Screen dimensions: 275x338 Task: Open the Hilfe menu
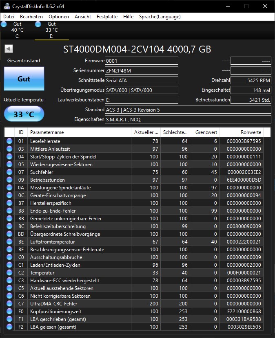(128, 17)
